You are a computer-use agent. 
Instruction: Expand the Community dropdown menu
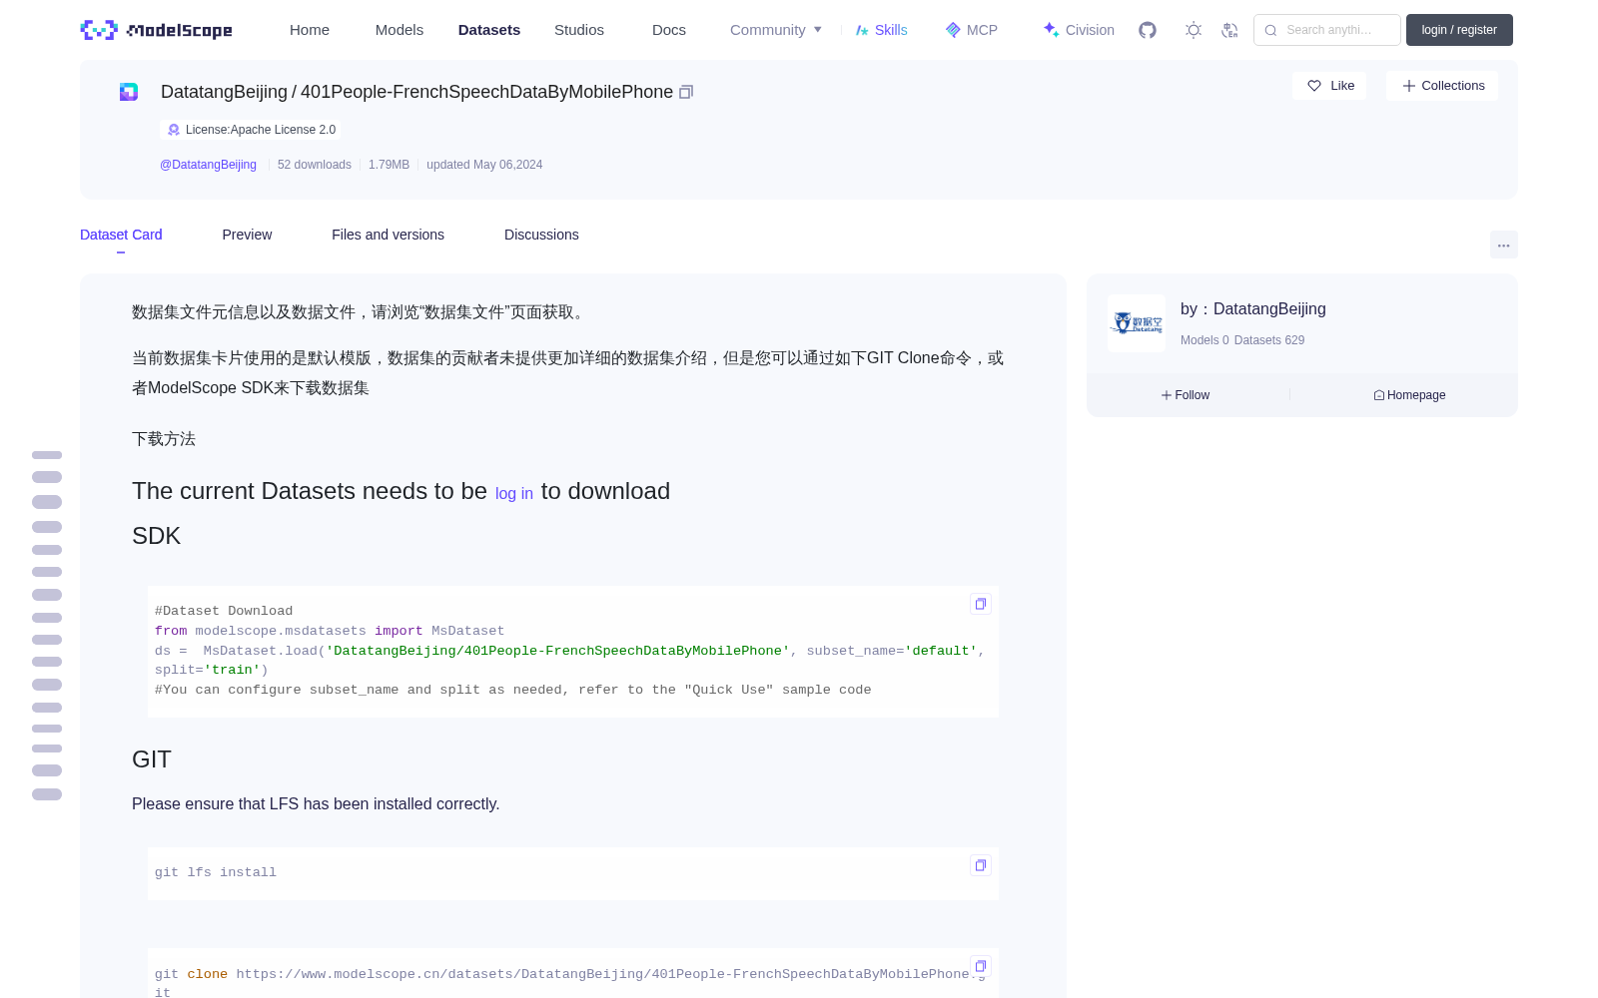[x=776, y=30]
